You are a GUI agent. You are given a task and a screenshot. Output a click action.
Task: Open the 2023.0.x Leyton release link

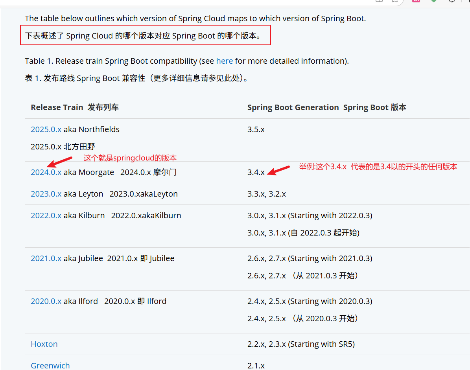coord(46,193)
